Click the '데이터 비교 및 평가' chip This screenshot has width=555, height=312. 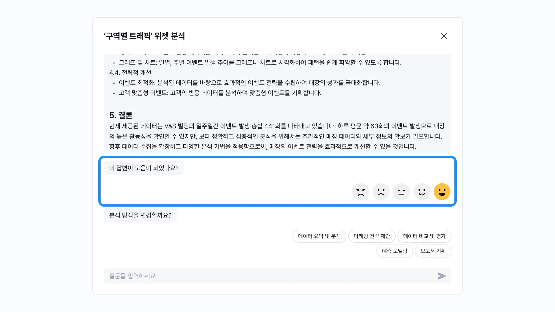[x=424, y=236]
